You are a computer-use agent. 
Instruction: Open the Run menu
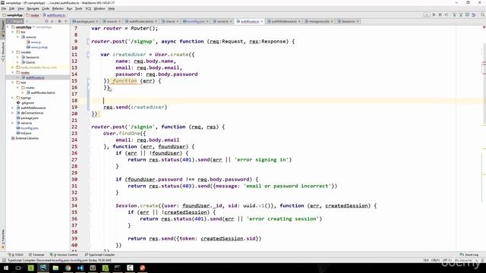(x=69, y=8)
